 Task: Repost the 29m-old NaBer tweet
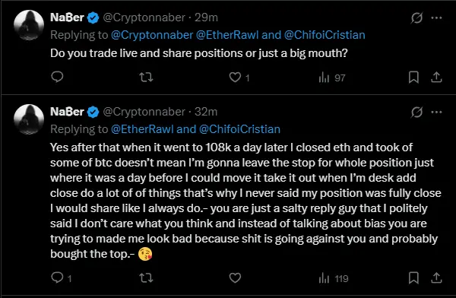[146, 78]
